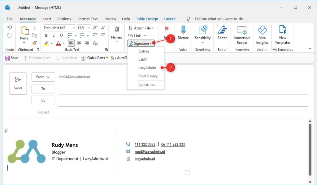Image resolution: width=317 pixels, height=185 pixels.
Task: Open highlight color dropdown arrow
Action: [x=52, y=43]
